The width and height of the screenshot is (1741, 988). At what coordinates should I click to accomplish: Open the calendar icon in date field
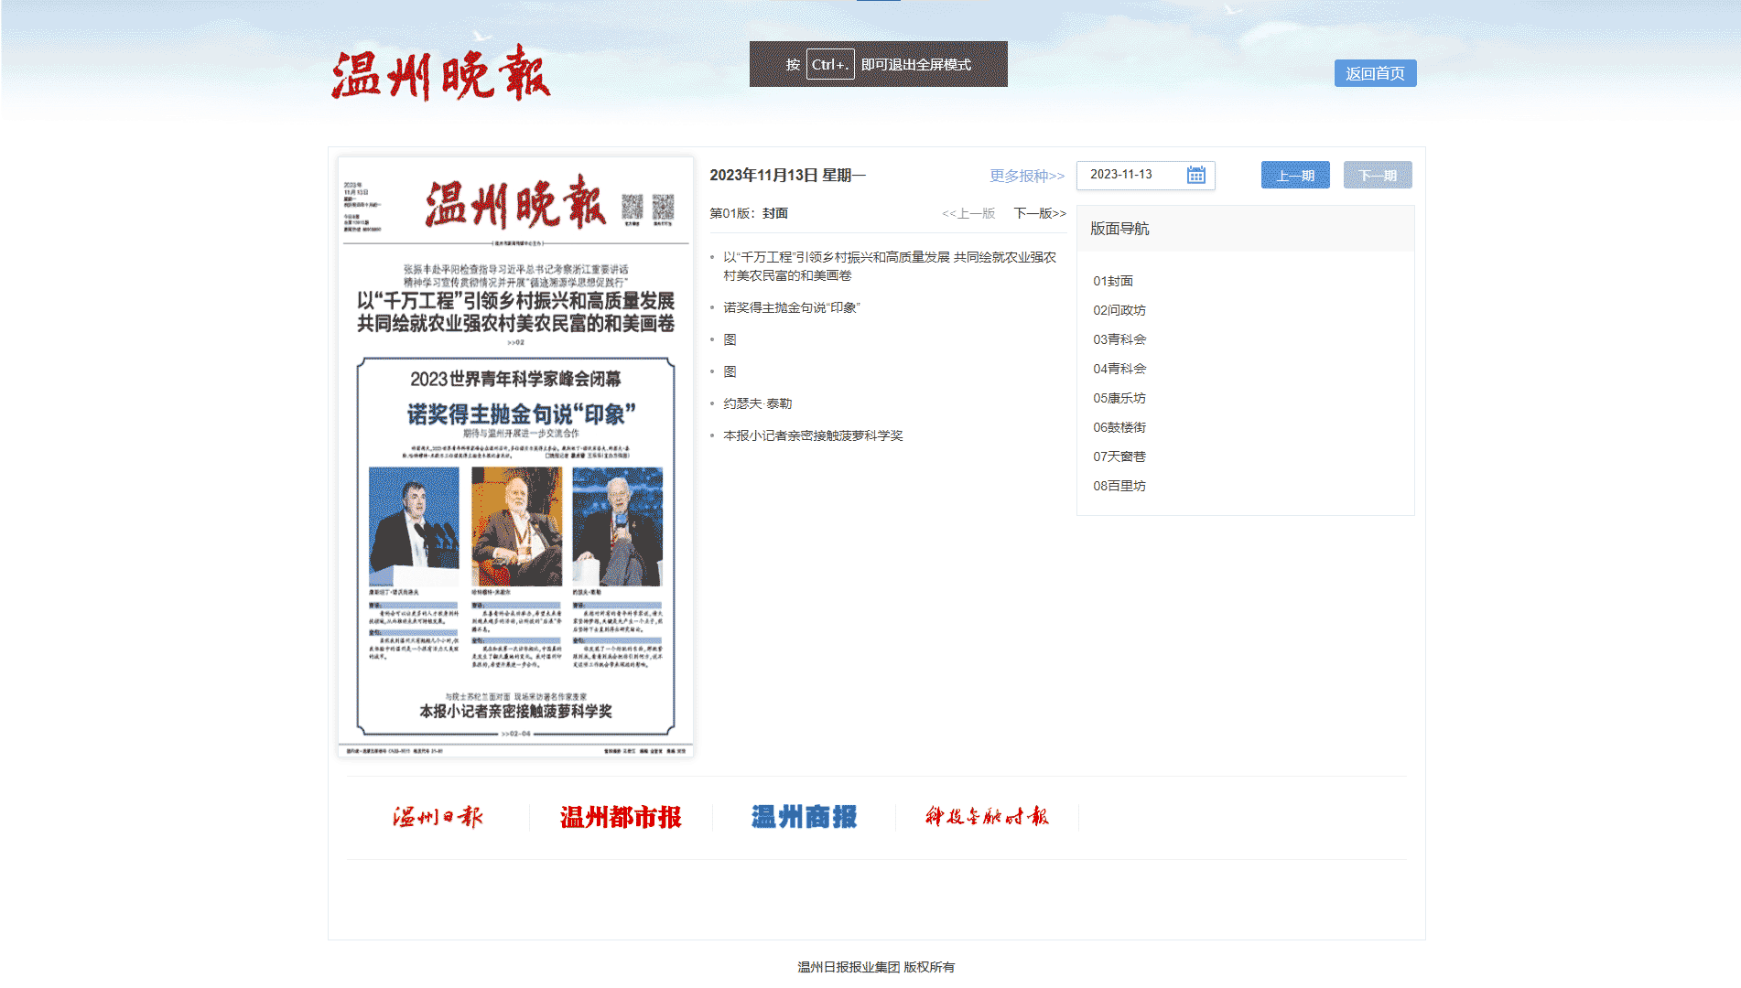[1195, 175]
